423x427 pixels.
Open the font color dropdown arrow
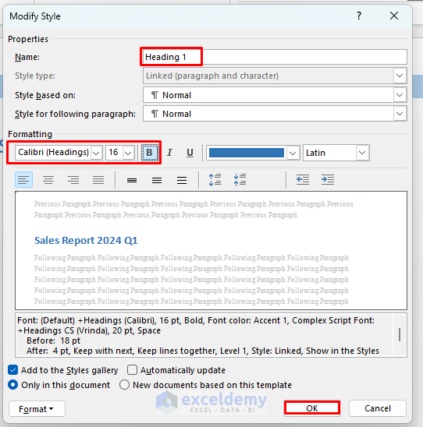point(293,153)
